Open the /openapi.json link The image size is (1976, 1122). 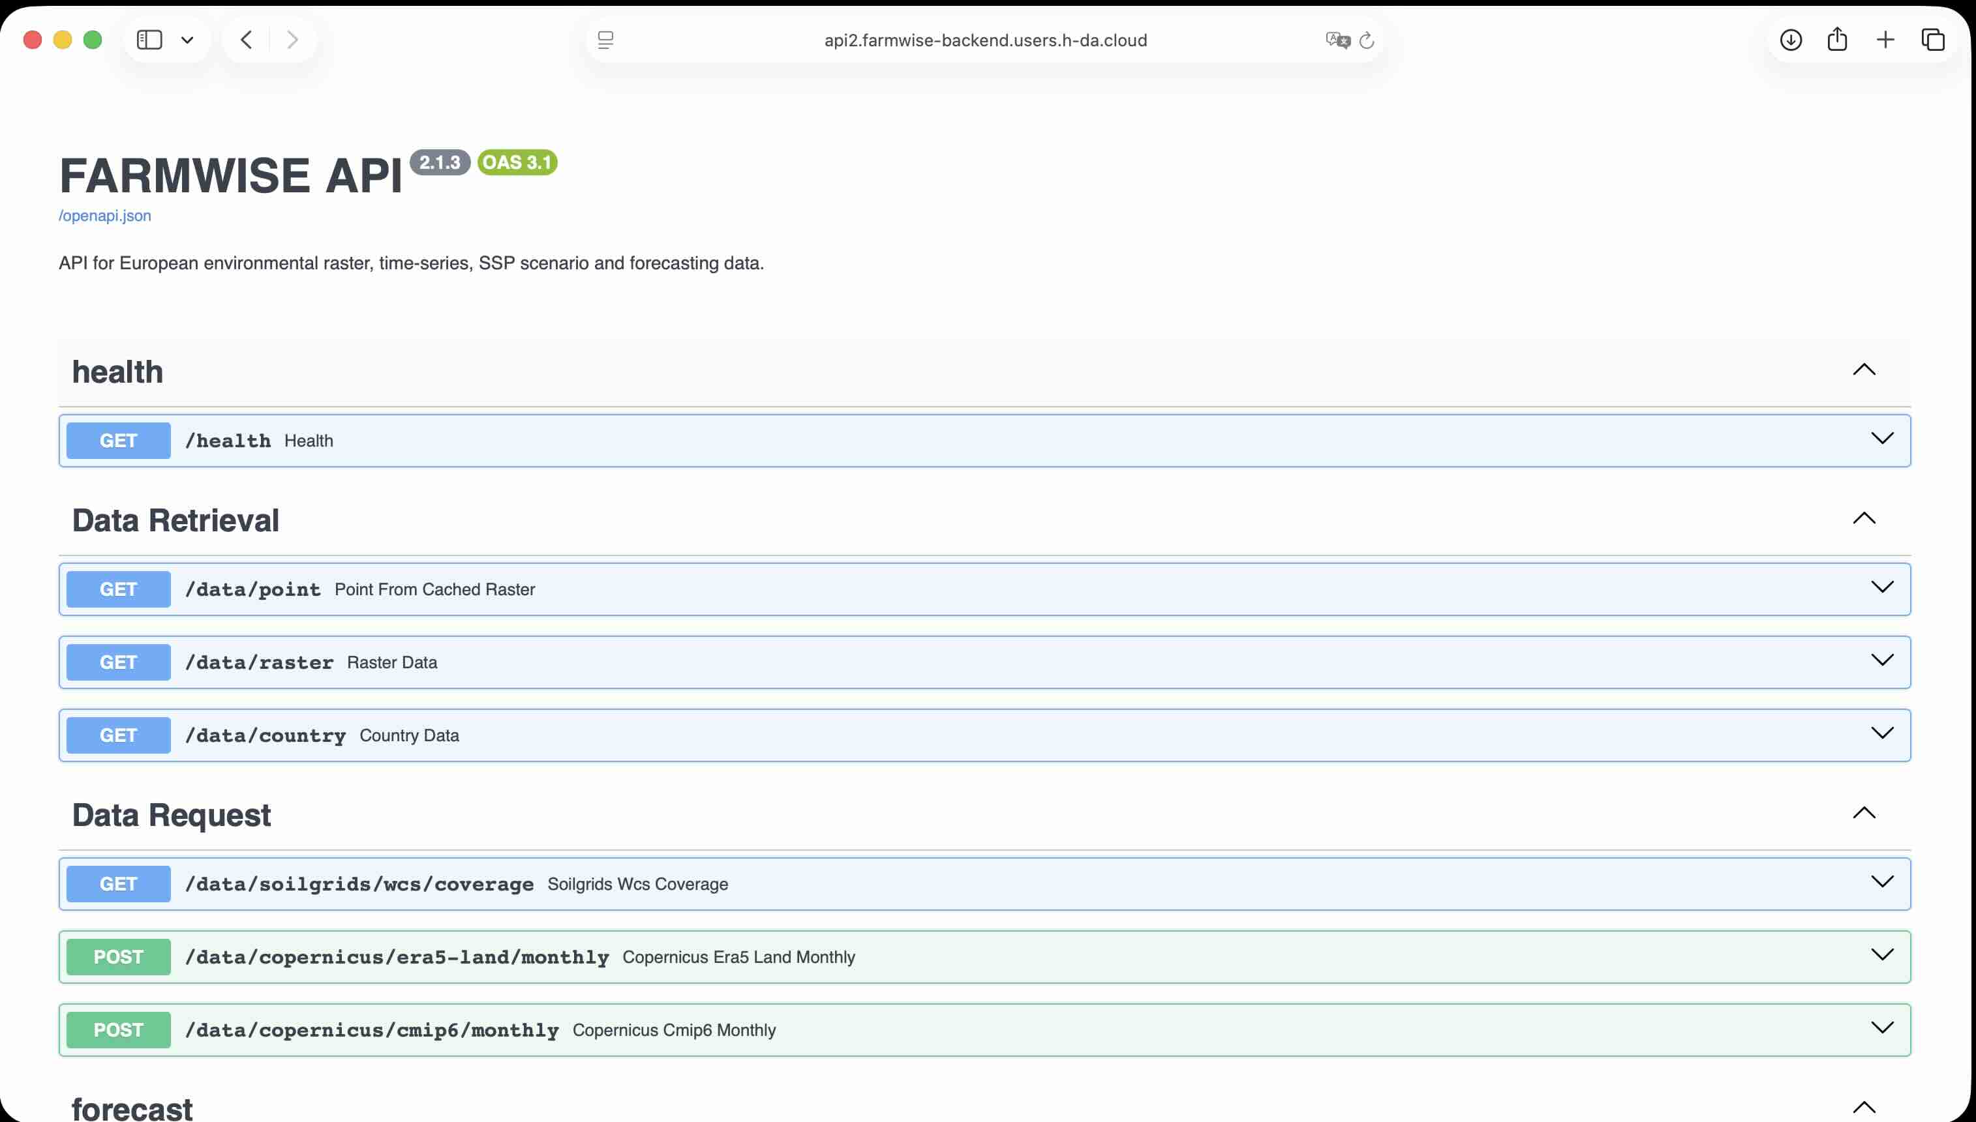tap(105, 216)
